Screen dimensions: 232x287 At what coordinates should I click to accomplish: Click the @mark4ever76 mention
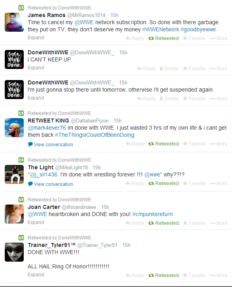(47, 128)
